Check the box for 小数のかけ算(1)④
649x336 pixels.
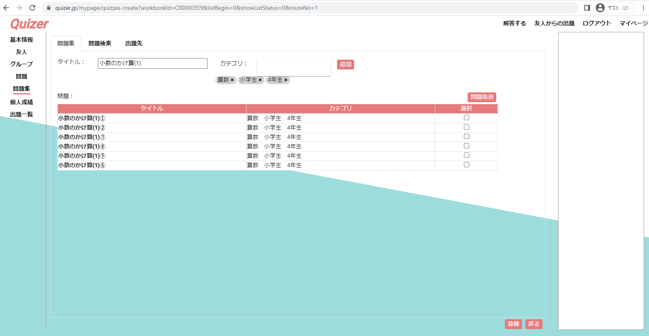tap(466, 146)
